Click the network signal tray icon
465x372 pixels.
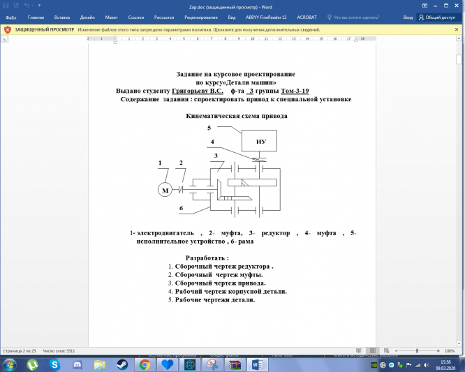tap(418, 365)
